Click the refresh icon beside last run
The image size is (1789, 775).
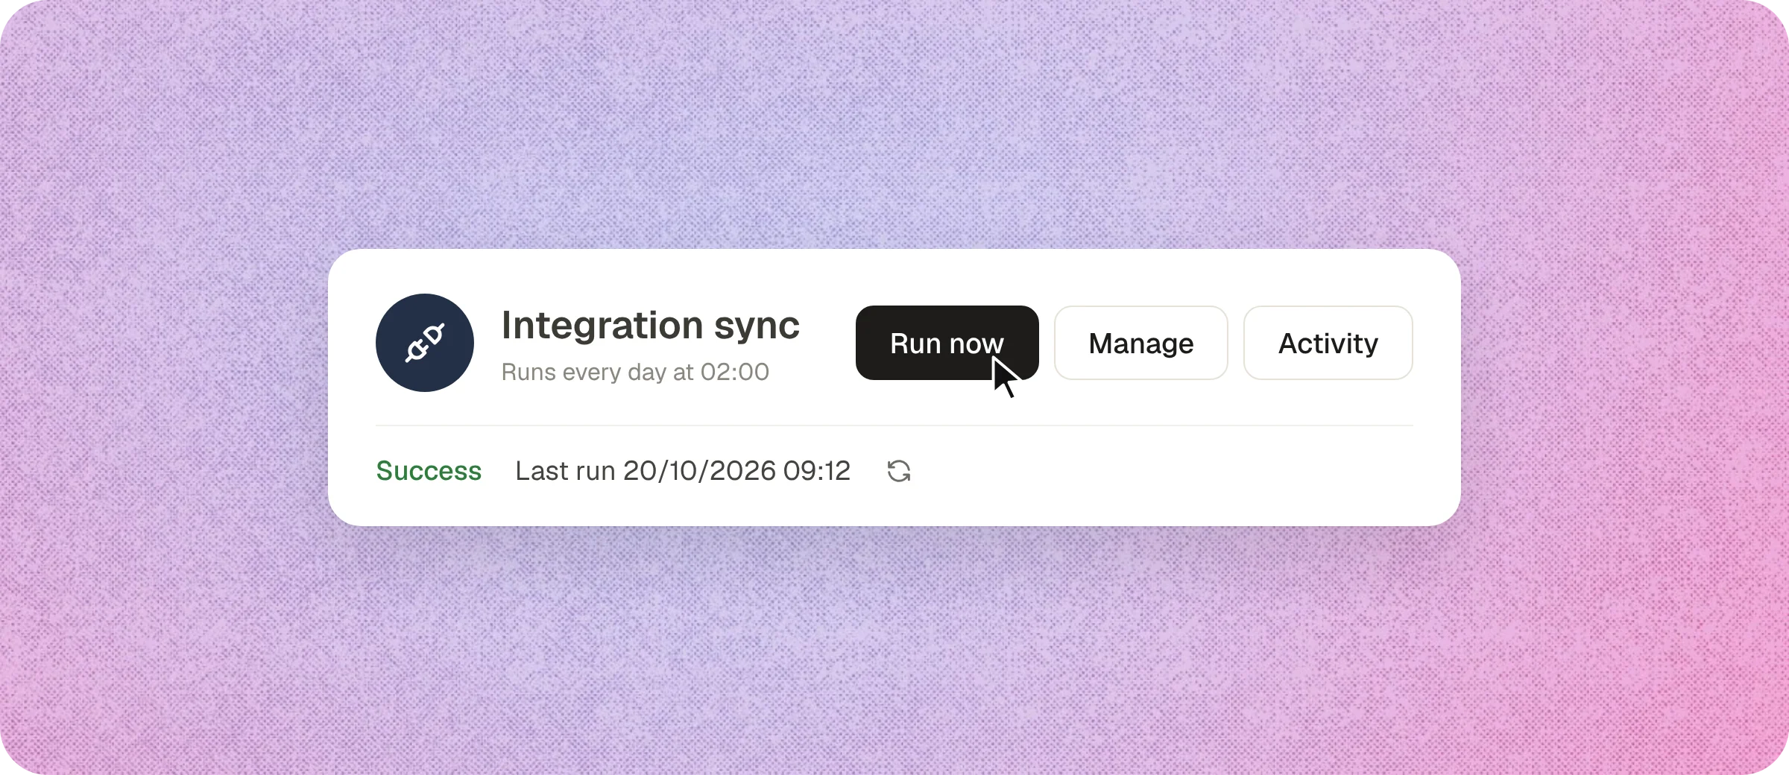click(x=899, y=471)
